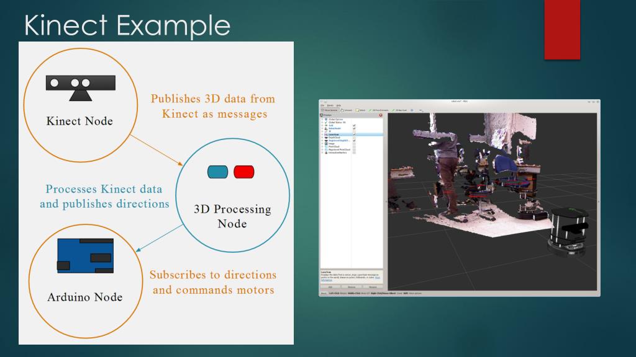Choose the Select tool in RViz toolbar

pyautogui.click(x=361, y=110)
